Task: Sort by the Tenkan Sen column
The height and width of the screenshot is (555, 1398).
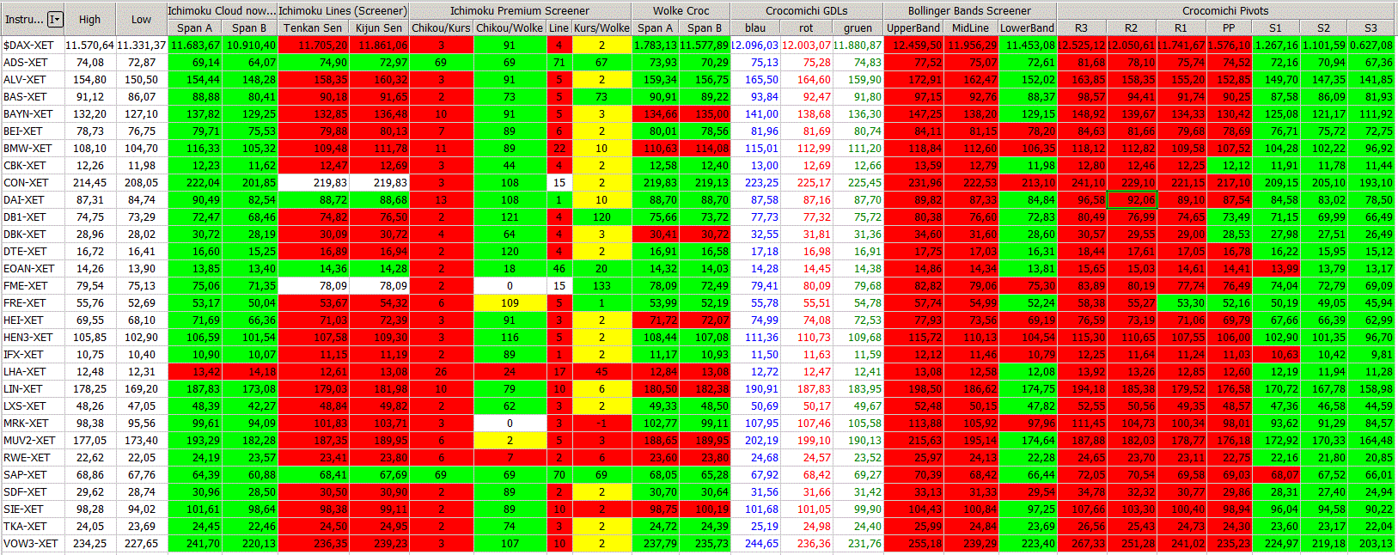Action: 313,27
